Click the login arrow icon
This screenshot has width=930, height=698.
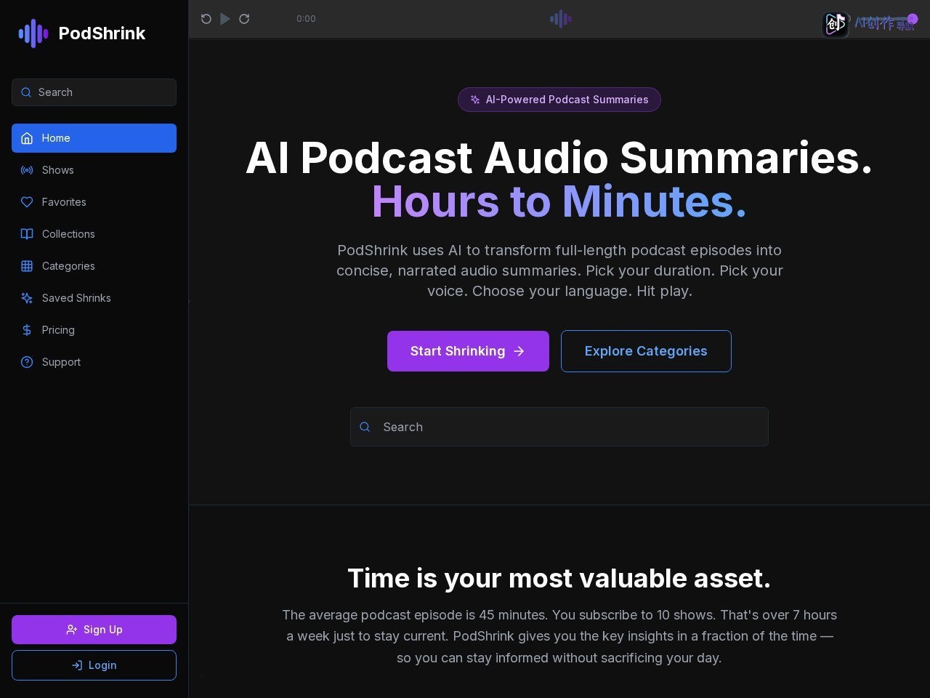(77, 665)
